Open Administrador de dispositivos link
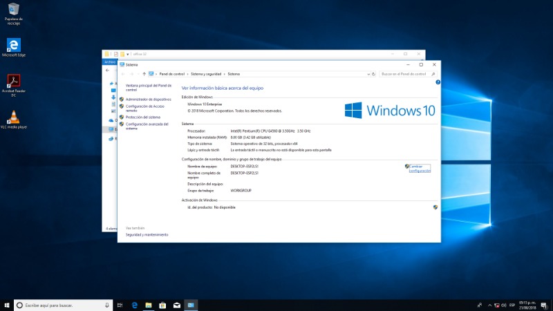This screenshot has width=553, height=311. 148,100
